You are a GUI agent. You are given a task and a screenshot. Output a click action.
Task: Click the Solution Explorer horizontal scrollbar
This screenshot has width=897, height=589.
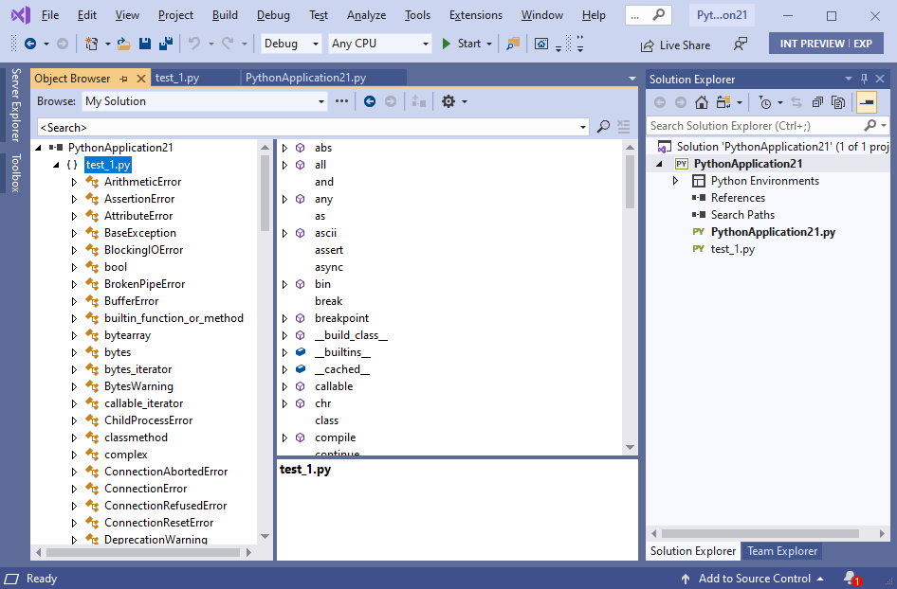[x=760, y=533]
